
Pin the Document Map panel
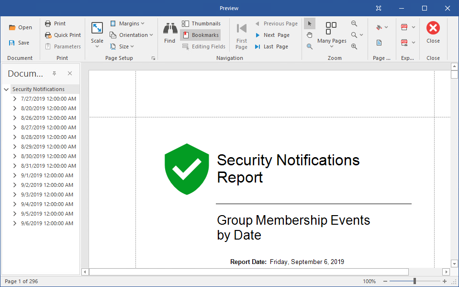[54, 73]
